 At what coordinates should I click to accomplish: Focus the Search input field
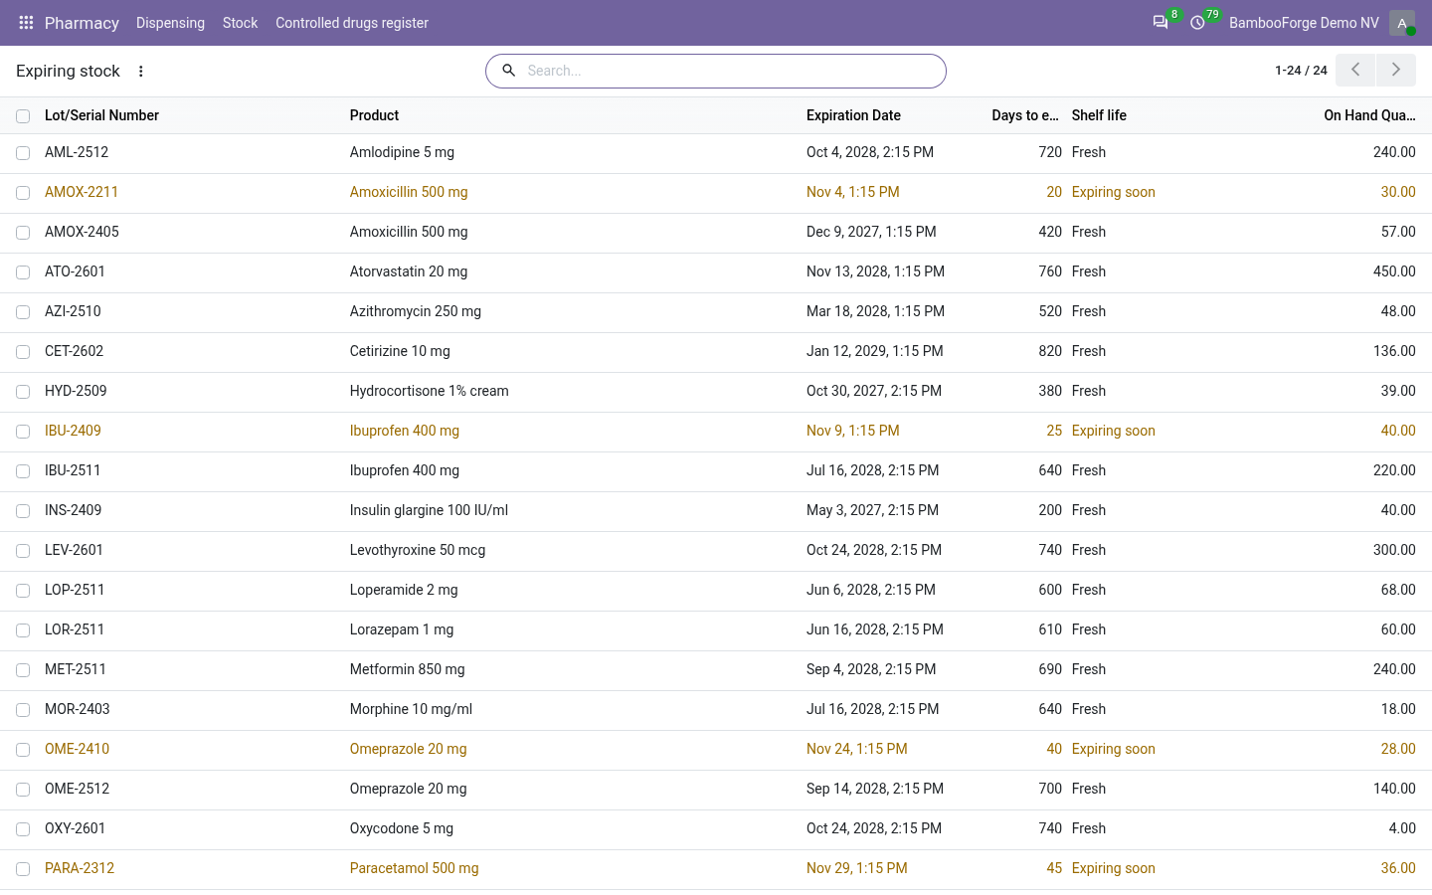730,71
